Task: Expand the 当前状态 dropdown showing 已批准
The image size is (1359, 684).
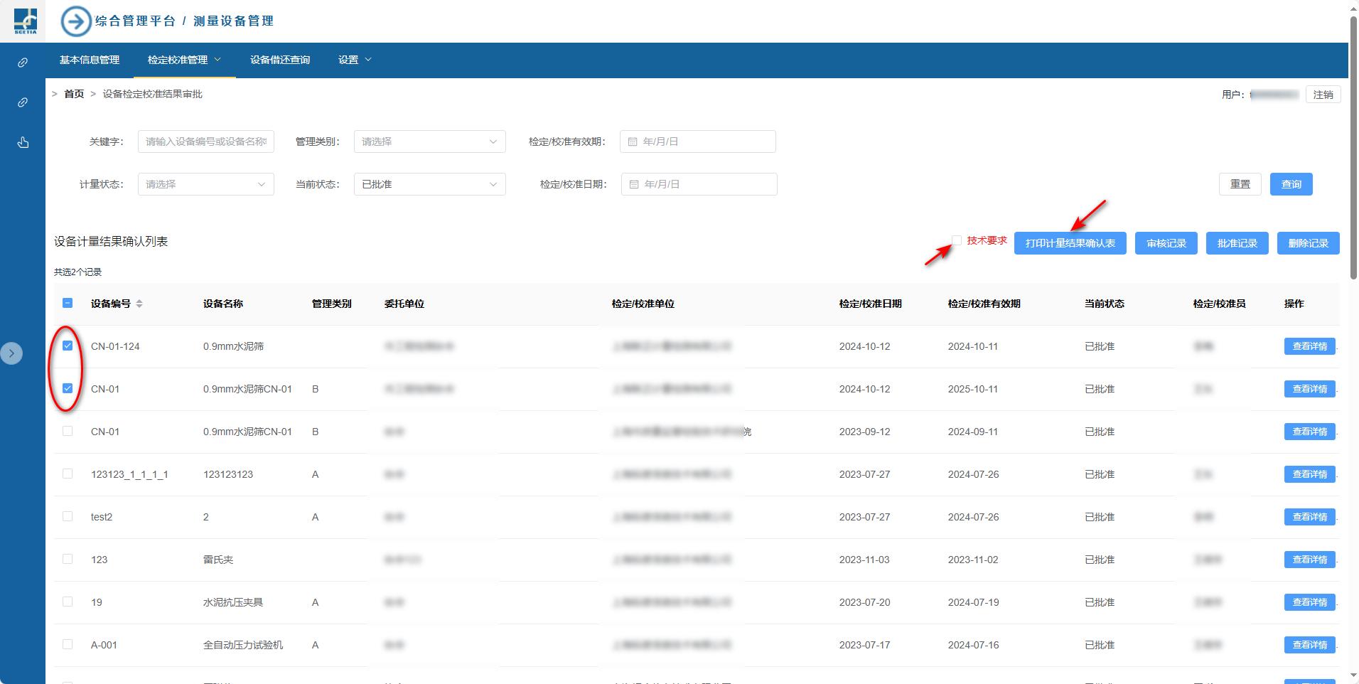Action: 429,184
